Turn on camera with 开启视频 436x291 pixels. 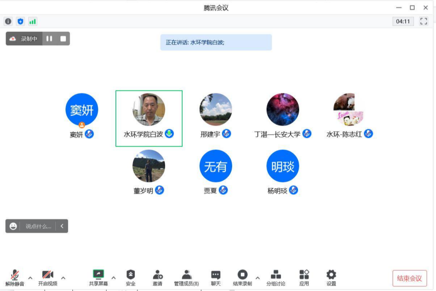click(x=48, y=278)
